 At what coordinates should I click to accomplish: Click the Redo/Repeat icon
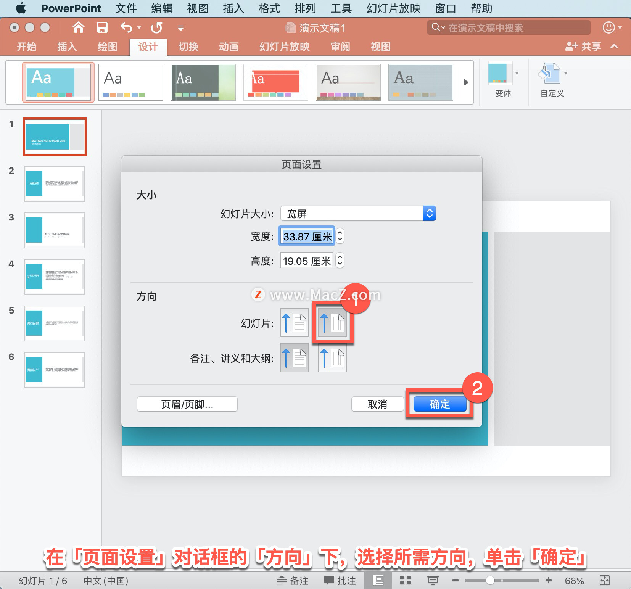tap(157, 27)
